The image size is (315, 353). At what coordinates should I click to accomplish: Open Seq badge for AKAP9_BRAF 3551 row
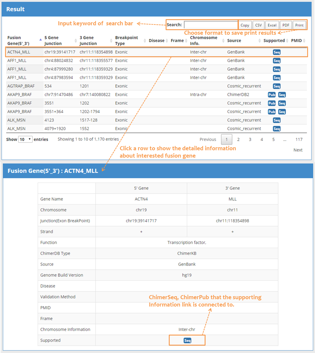pyautogui.click(x=282, y=103)
